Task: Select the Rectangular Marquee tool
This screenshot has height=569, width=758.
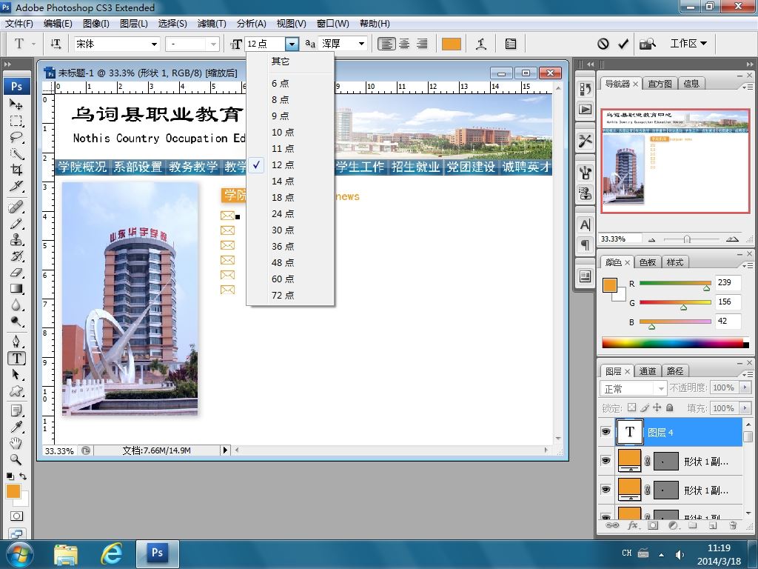Action: (16, 121)
